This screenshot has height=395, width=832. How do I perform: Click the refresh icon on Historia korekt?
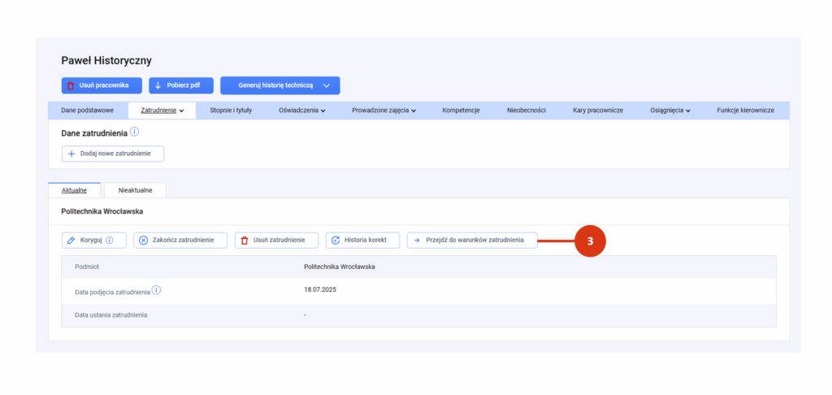336,241
